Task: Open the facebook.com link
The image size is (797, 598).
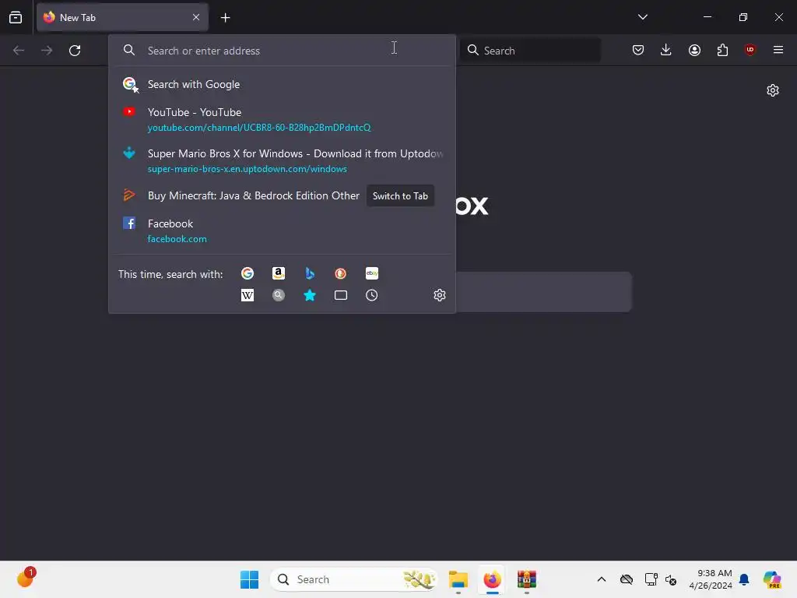Action: point(177,239)
